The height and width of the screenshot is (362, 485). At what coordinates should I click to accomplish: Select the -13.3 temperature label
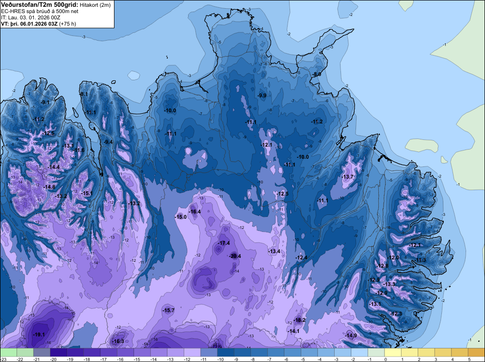point(390,284)
